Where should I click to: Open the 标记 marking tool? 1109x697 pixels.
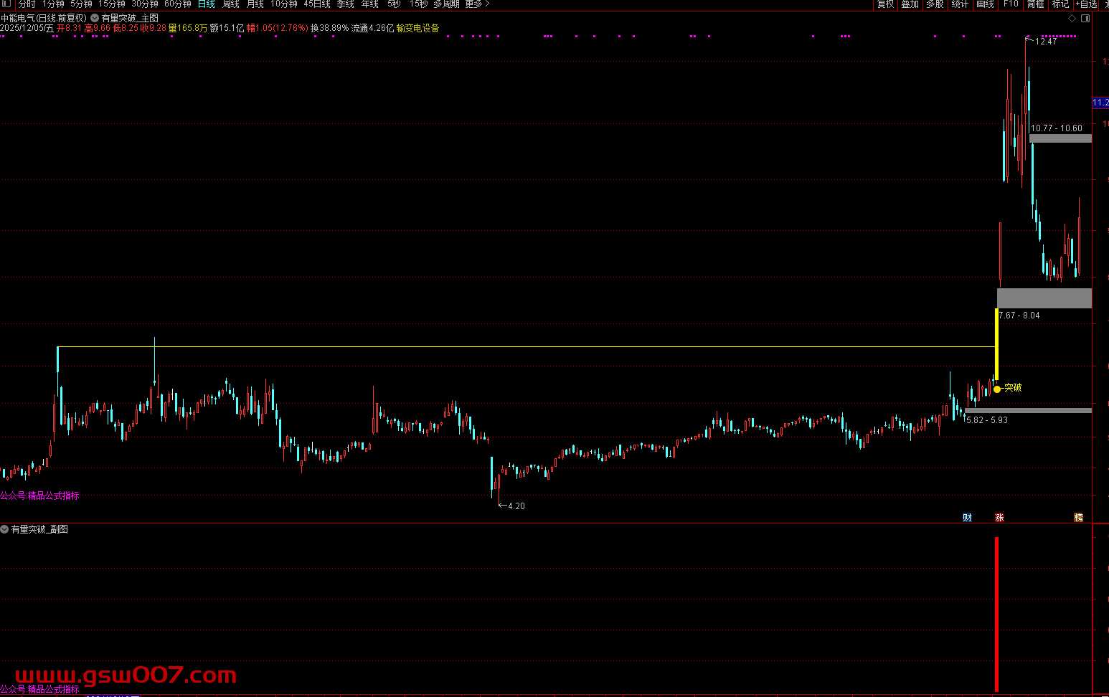point(1060,4)
